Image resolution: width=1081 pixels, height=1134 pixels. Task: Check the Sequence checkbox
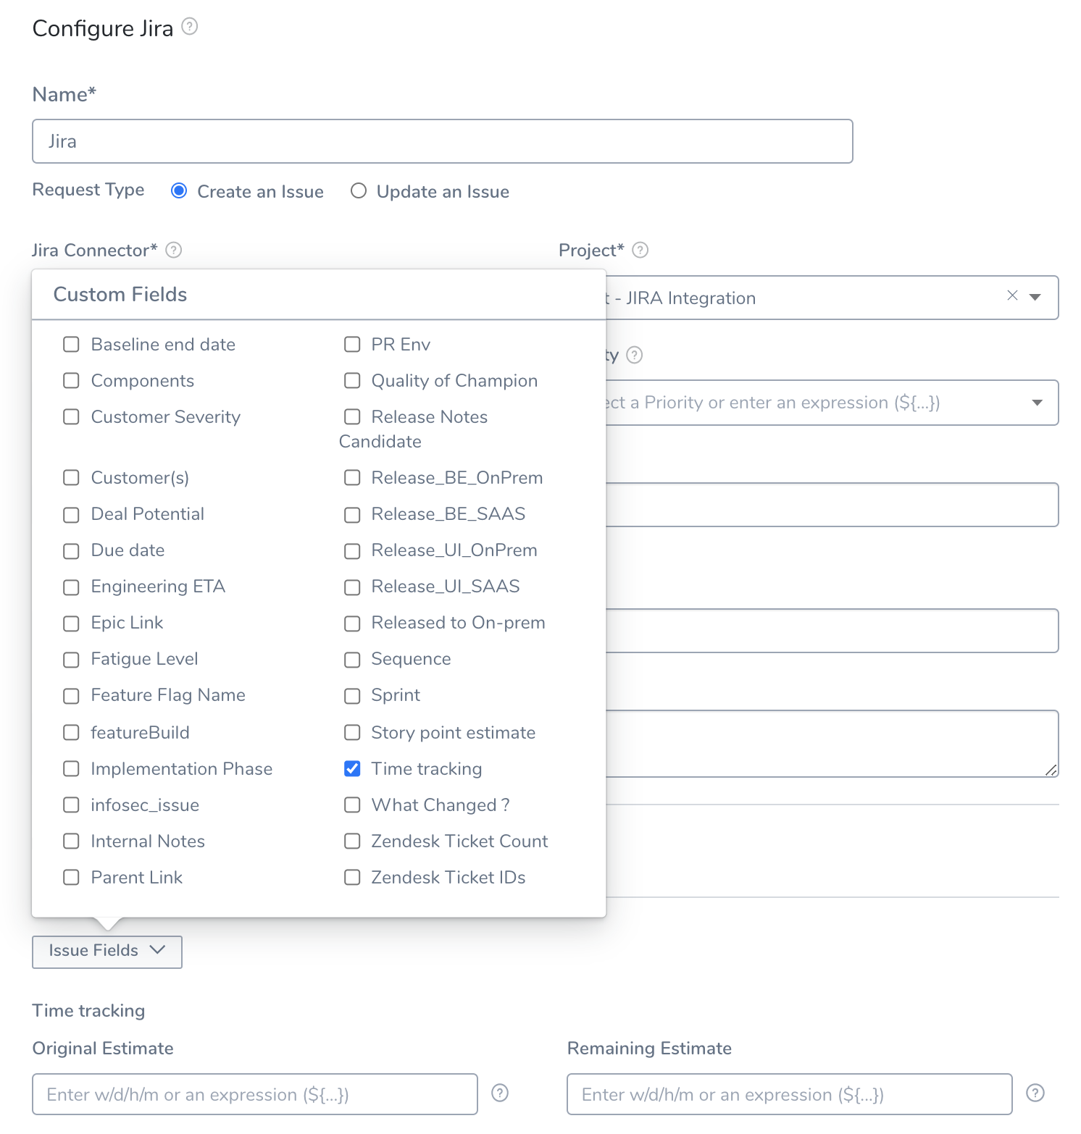click(x=352, y=660)
